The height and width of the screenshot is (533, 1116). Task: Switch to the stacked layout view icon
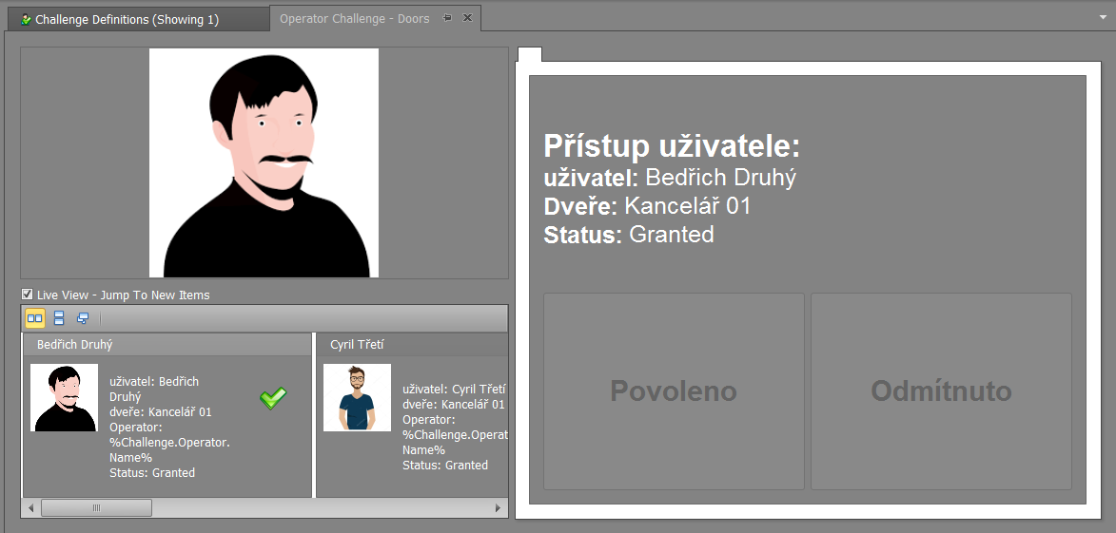pyautogui.click(x=59, y=318)
